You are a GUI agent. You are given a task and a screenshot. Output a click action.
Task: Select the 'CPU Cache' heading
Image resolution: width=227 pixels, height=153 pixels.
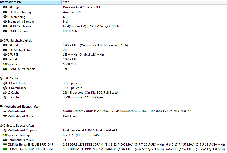[x=11, y=78]
